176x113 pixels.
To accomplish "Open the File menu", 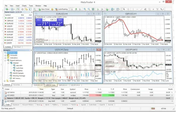I will (x=6, y=6).
